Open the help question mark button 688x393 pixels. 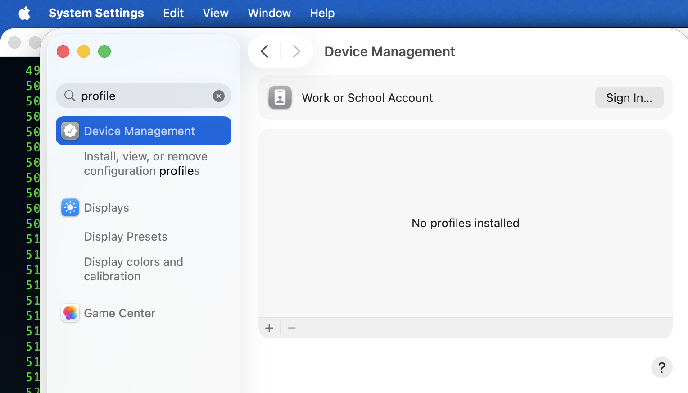click(661, 368)
